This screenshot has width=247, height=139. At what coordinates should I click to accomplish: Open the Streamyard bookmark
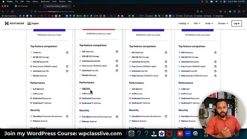218,16
